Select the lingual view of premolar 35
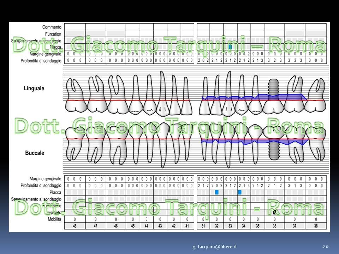Viewport: 339px width, 254px height. click(256, 95)
